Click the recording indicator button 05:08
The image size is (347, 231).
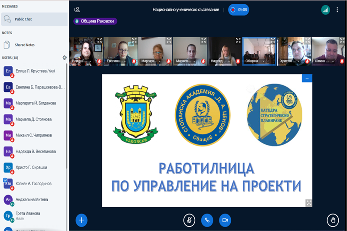coord(239,10)
